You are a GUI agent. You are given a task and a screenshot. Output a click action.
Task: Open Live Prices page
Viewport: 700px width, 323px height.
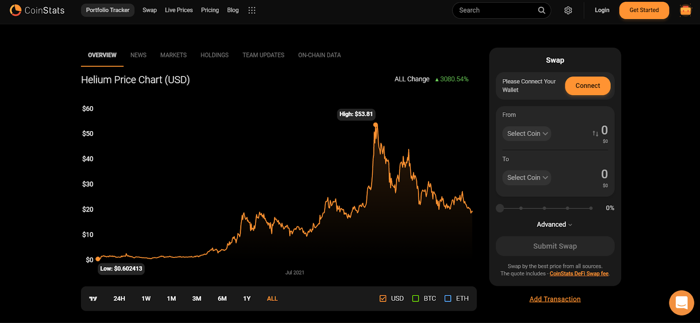point(178,10)
